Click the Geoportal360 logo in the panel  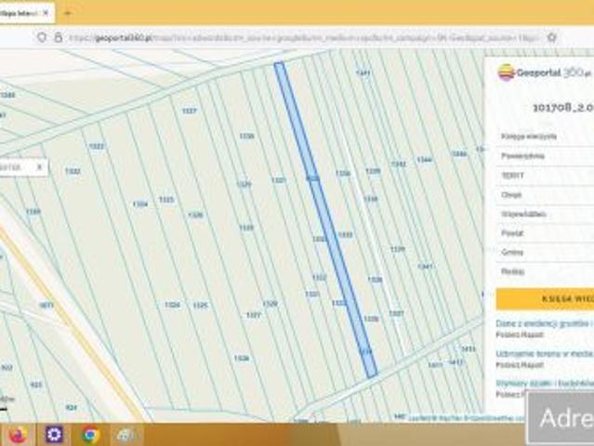pyautogui.click(x=545, y=72)
